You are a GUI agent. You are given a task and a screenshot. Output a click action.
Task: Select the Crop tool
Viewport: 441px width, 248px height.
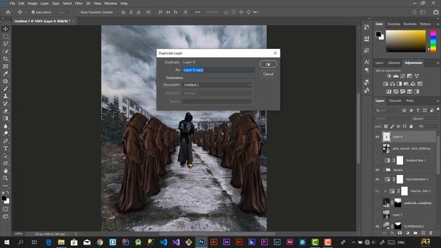pyautogui.click(x=6, y=59)
